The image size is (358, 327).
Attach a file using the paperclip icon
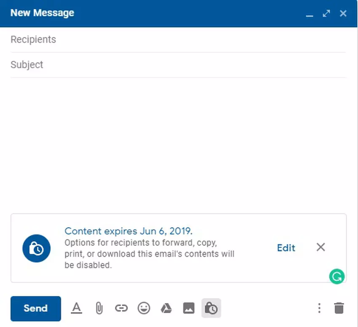point(99,308)
